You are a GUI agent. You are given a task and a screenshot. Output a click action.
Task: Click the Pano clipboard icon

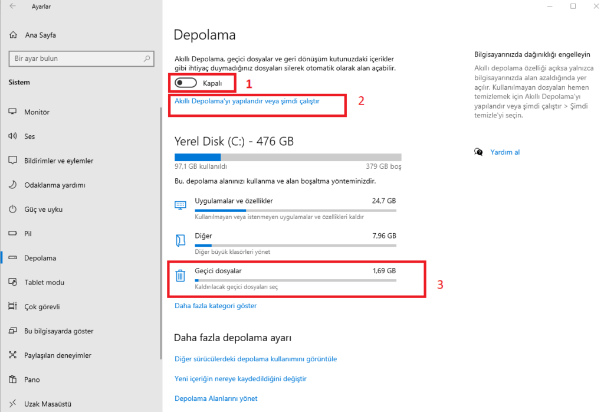(x=13, y=379)
